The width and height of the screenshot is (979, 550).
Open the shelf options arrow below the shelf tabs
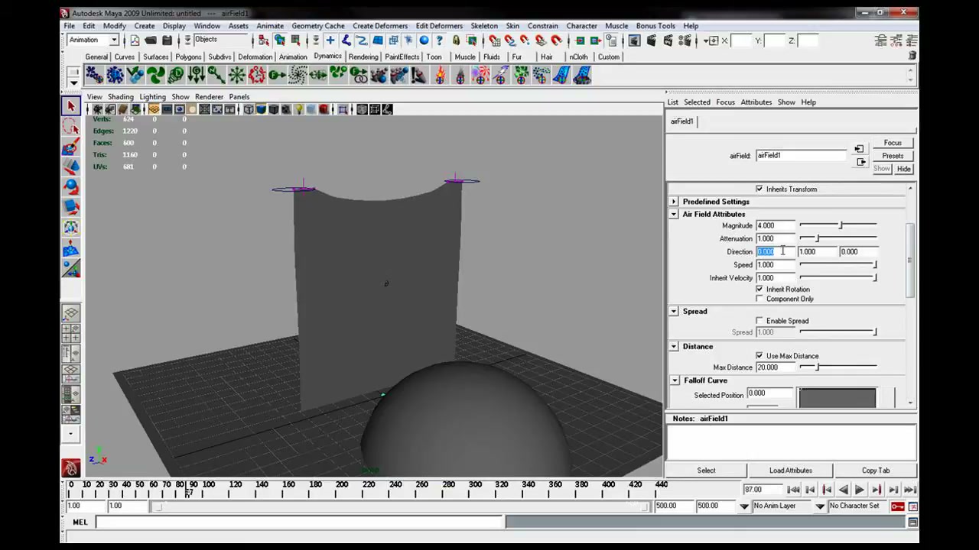(73, 82)
